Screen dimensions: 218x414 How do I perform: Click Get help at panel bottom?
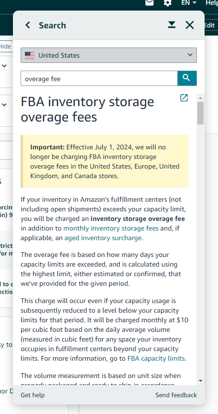[x=33, y=395]
